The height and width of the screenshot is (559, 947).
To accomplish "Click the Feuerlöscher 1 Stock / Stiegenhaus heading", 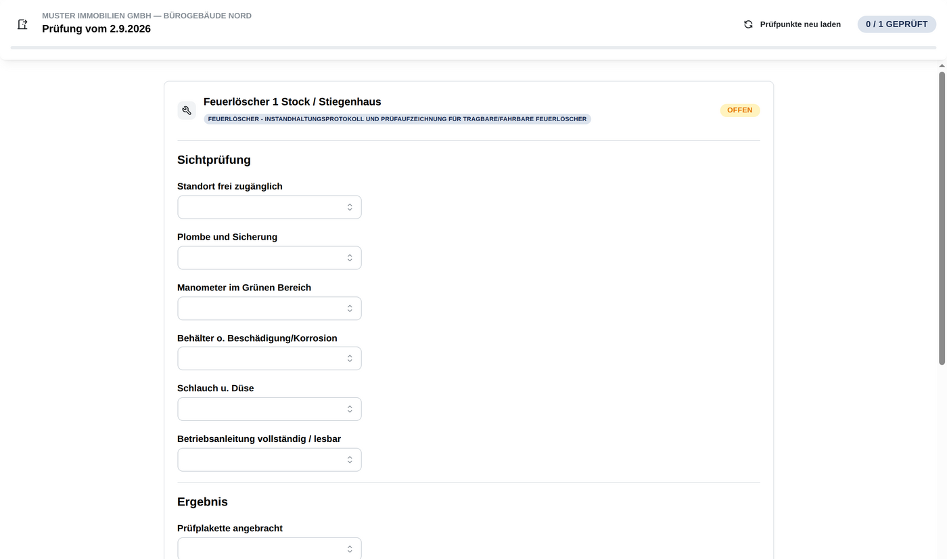I will click(292, 102).
